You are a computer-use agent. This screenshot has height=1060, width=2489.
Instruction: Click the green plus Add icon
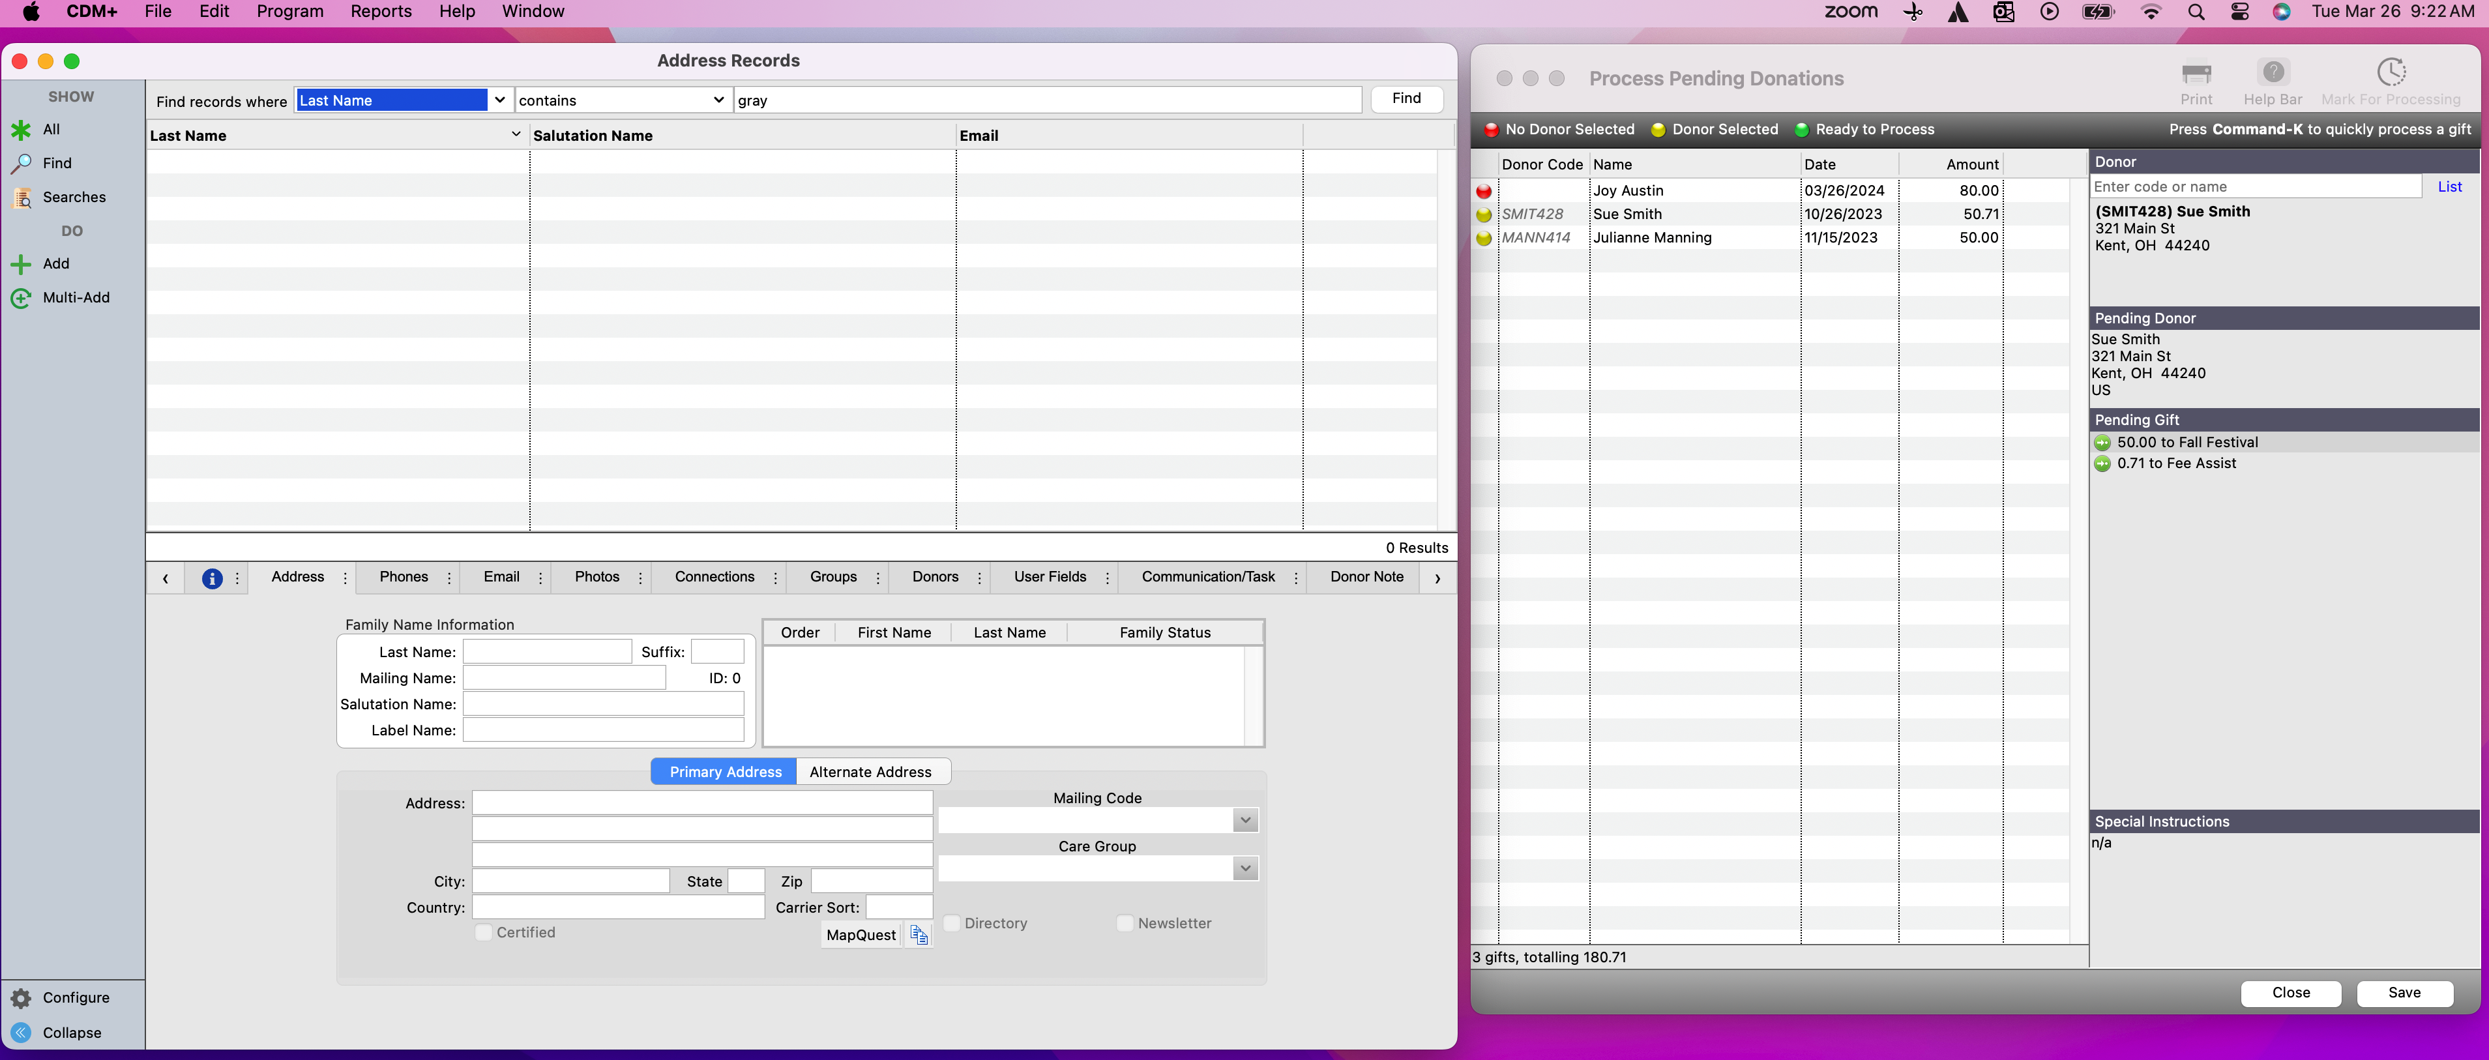click(x=20, y=264)
